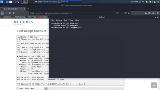Go back in Firefox
The image size is (160, 90).
tap(2, 13)
